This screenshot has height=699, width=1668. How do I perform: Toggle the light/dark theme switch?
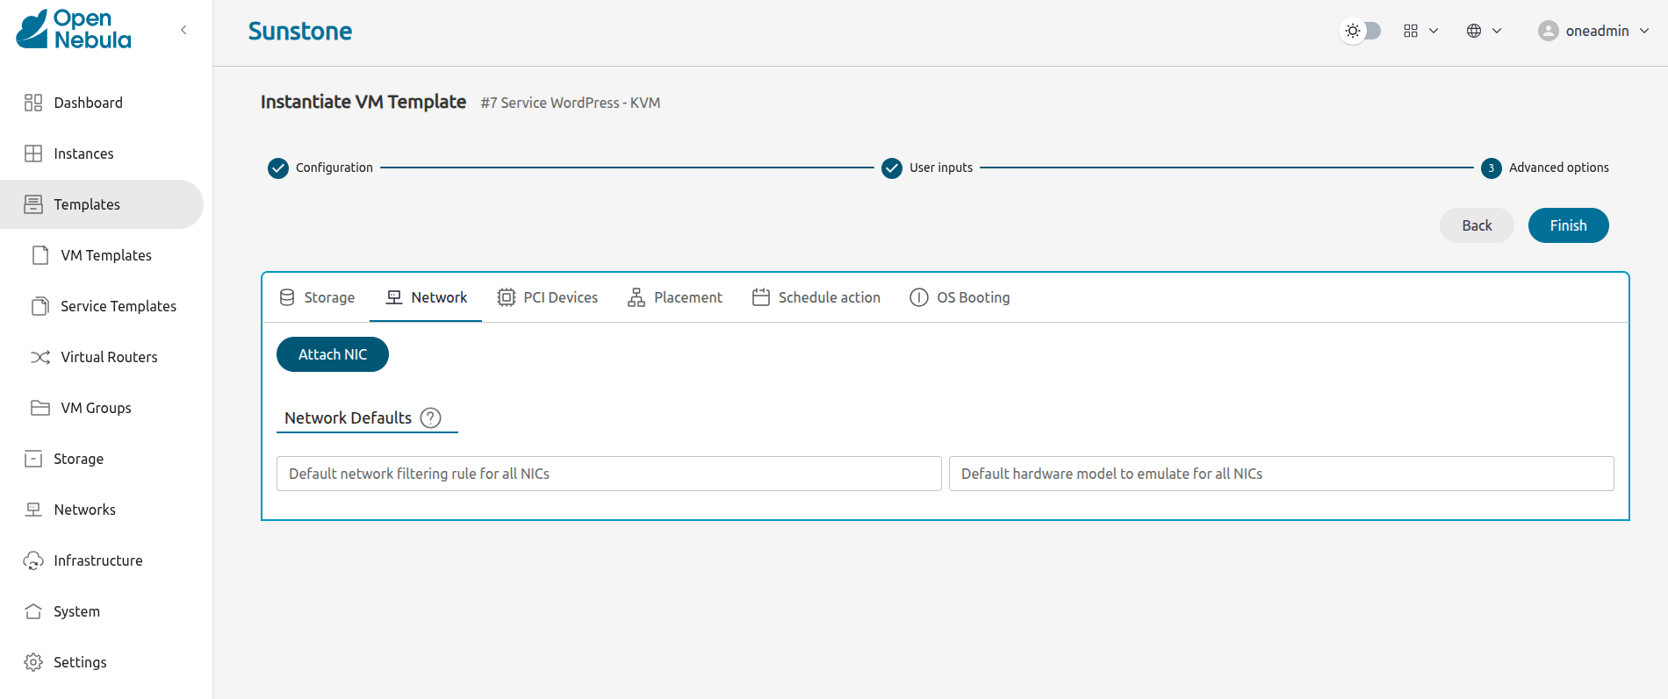click(1362, 31)
